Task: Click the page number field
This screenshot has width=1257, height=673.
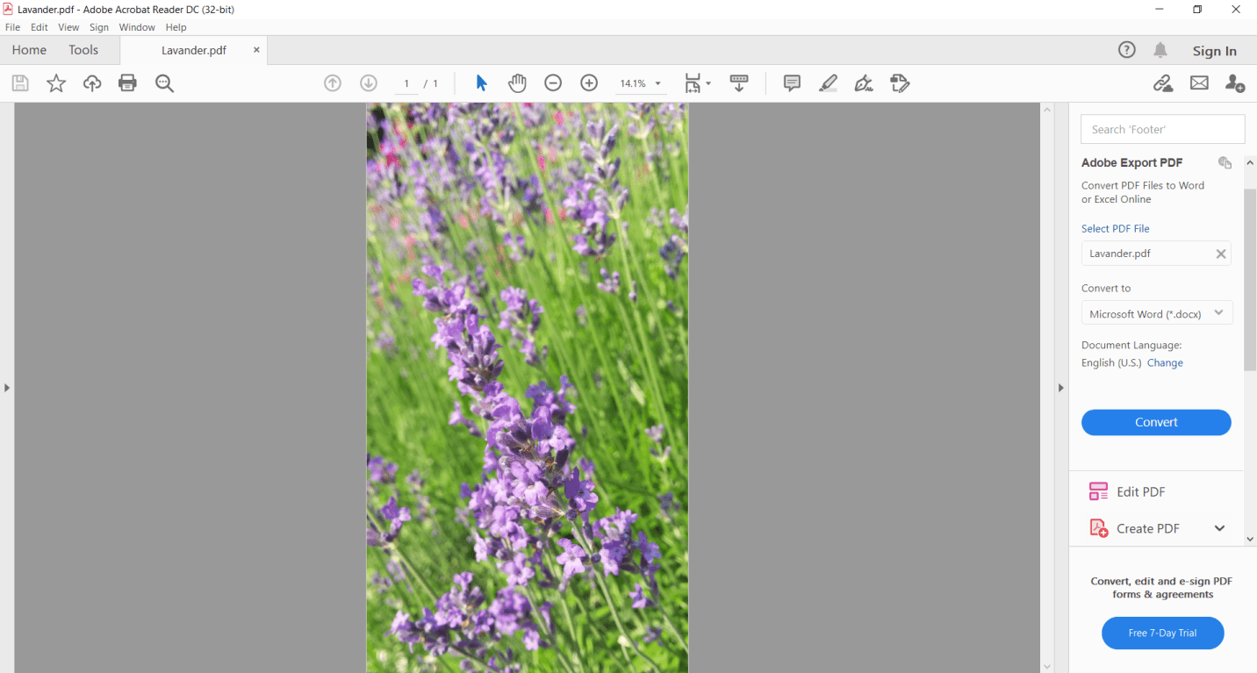Action: (406, 83)
